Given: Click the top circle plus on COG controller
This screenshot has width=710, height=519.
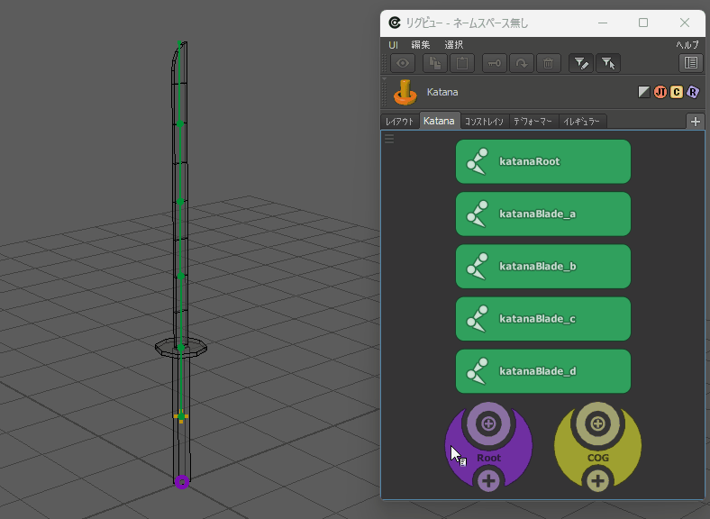Looking at the screenshot, I should (x=597, y=423).
